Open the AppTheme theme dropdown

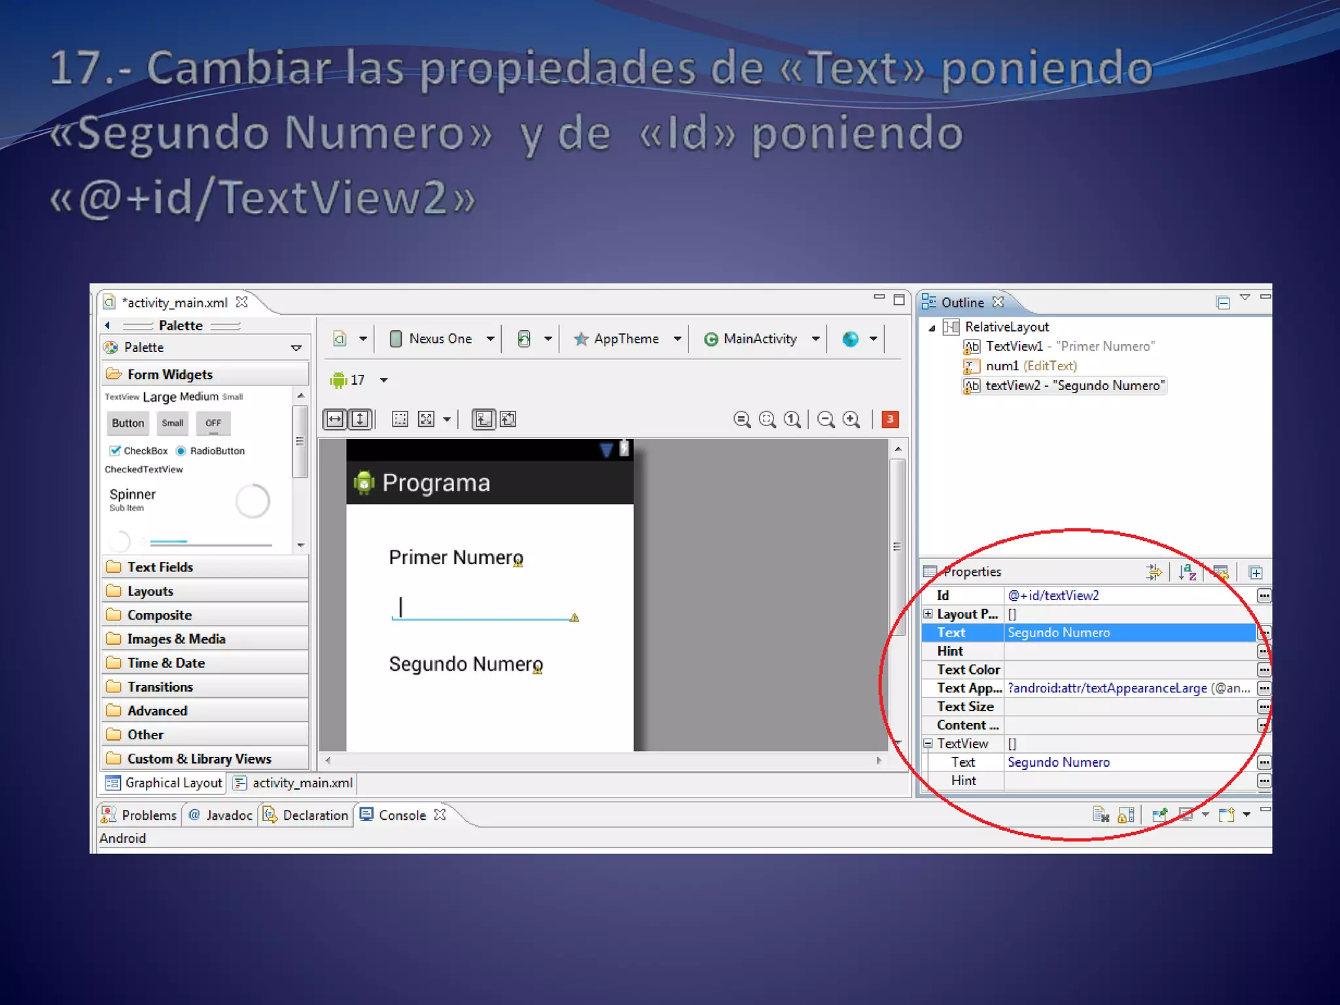tap(626, 339)
